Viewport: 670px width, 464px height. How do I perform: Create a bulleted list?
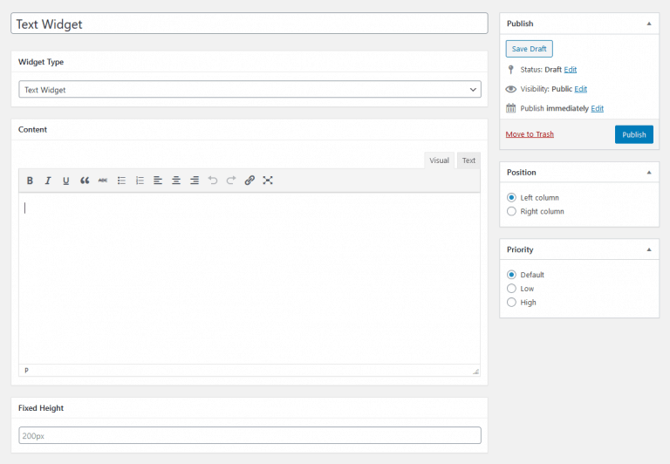[121, 181]
